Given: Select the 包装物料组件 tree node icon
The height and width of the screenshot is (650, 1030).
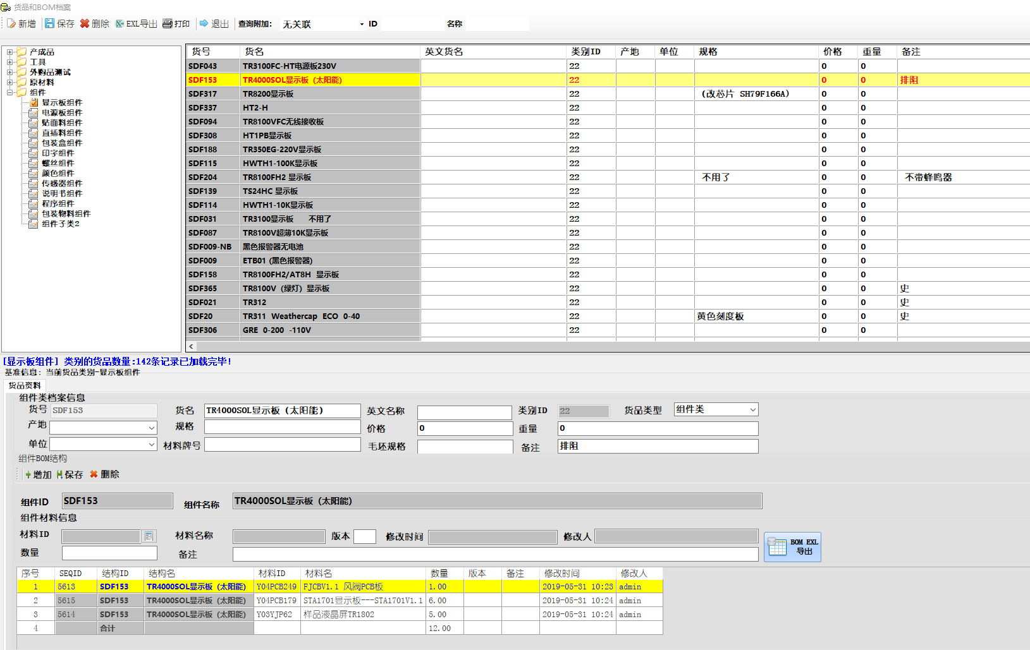Looking at the screenshot, I should pyautogui.click(x=34, y=214).
